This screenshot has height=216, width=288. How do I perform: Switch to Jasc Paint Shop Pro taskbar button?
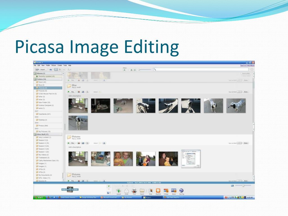[x=173, y=197]
